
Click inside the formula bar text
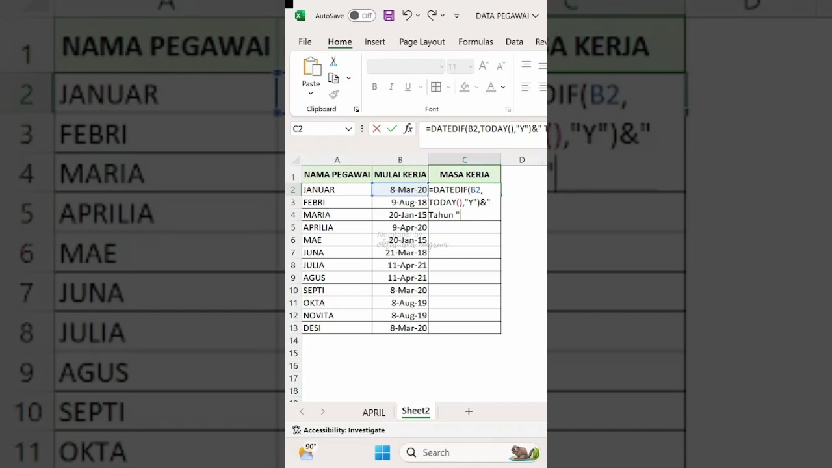pyautogui.click(x=486, y=129)
